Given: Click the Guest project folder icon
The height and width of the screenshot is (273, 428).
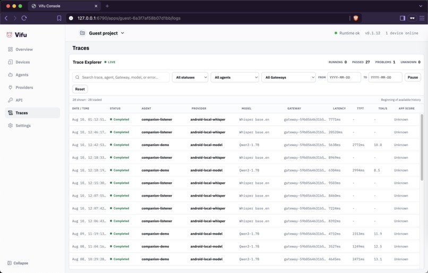Looking at the screenshot, I should coord(82,33).
